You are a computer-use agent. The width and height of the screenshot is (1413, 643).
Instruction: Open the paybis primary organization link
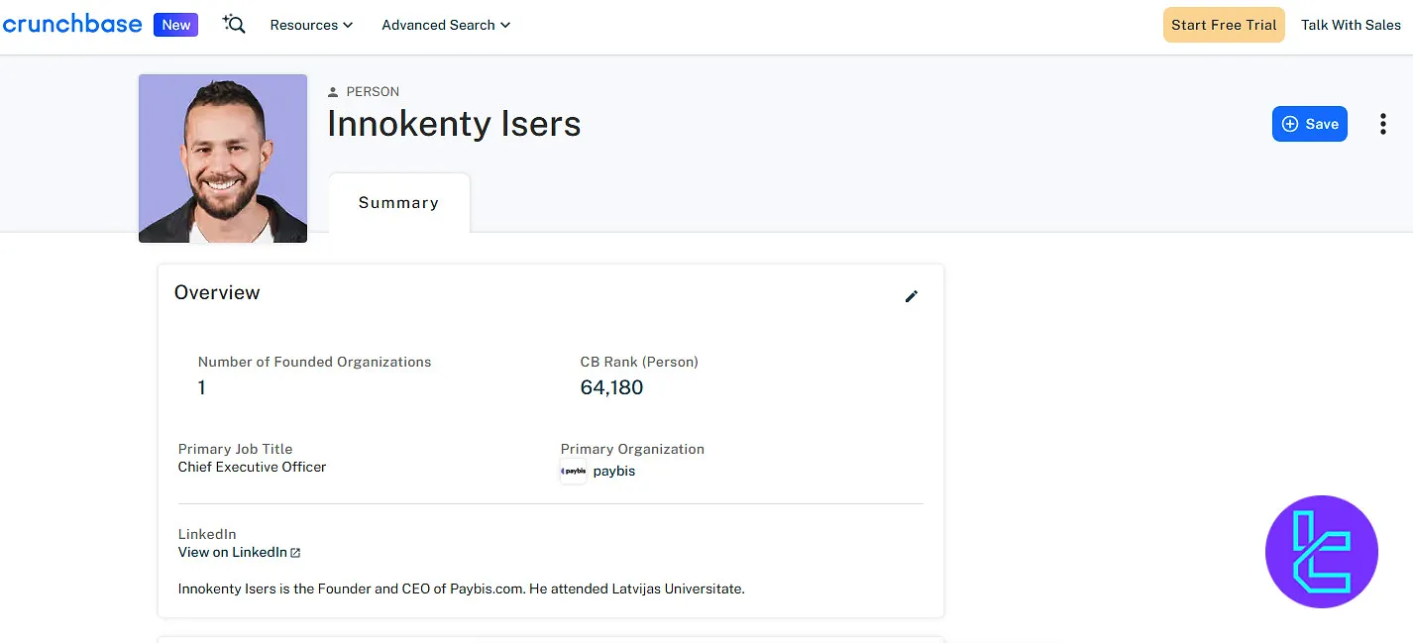pos(614,472)
